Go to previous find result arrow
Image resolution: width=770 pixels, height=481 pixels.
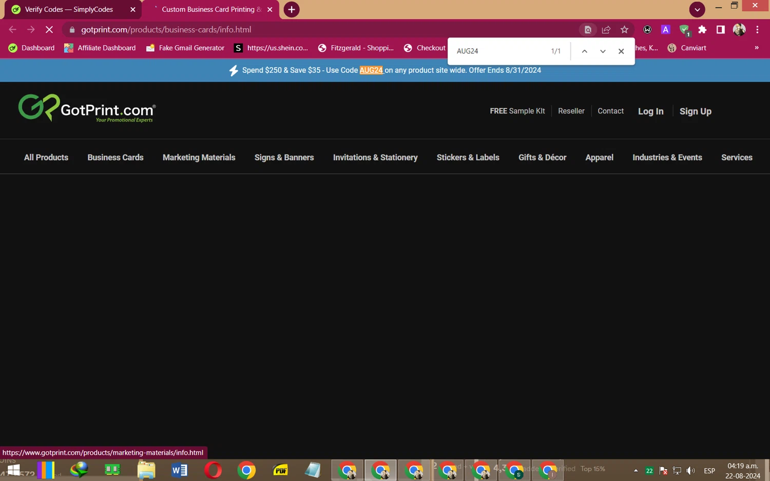(x=584, y=51)
